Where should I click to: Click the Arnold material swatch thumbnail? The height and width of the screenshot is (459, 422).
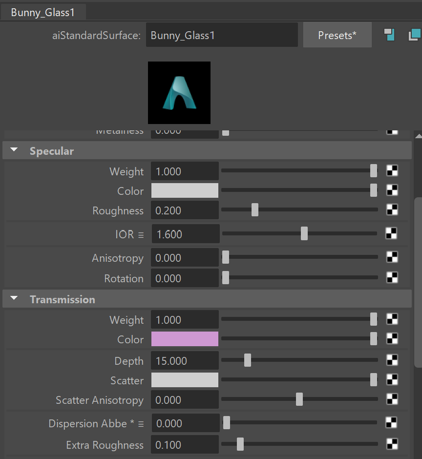(179, 93)
